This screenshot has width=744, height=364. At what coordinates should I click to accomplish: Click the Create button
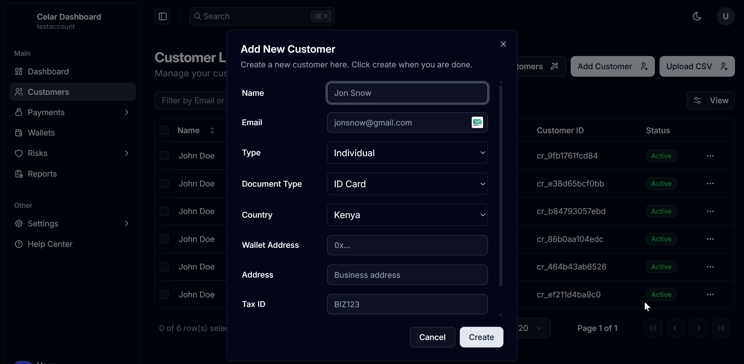[x=481, y=337]
